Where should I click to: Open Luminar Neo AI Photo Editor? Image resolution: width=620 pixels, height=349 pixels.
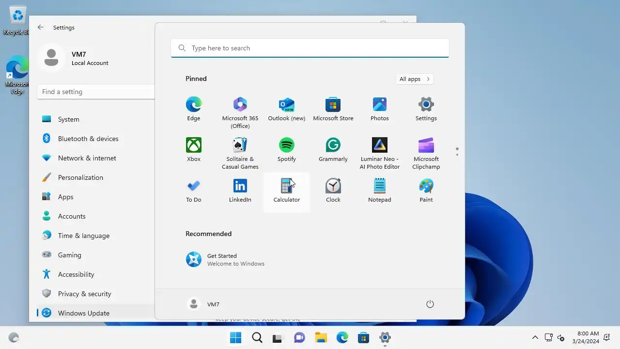379,153
